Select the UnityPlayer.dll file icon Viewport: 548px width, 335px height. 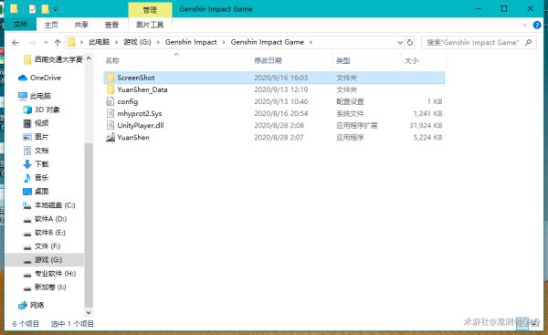pyautogui.click(x=111, y=125)
